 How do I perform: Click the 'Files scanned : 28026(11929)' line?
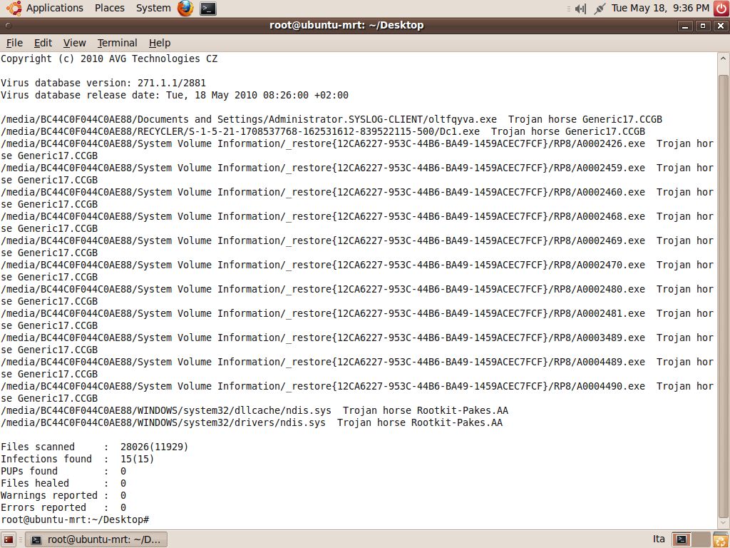click(x=95, y=447)
